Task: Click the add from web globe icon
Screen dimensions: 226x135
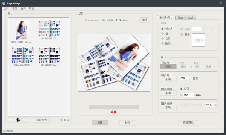Action: pos(18,120)
